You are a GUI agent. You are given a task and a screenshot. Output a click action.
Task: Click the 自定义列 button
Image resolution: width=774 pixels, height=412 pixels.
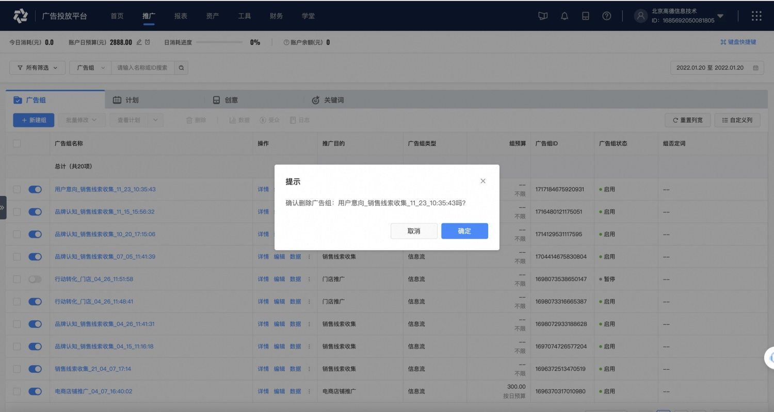pyautogui.click(x=737, y=120)
